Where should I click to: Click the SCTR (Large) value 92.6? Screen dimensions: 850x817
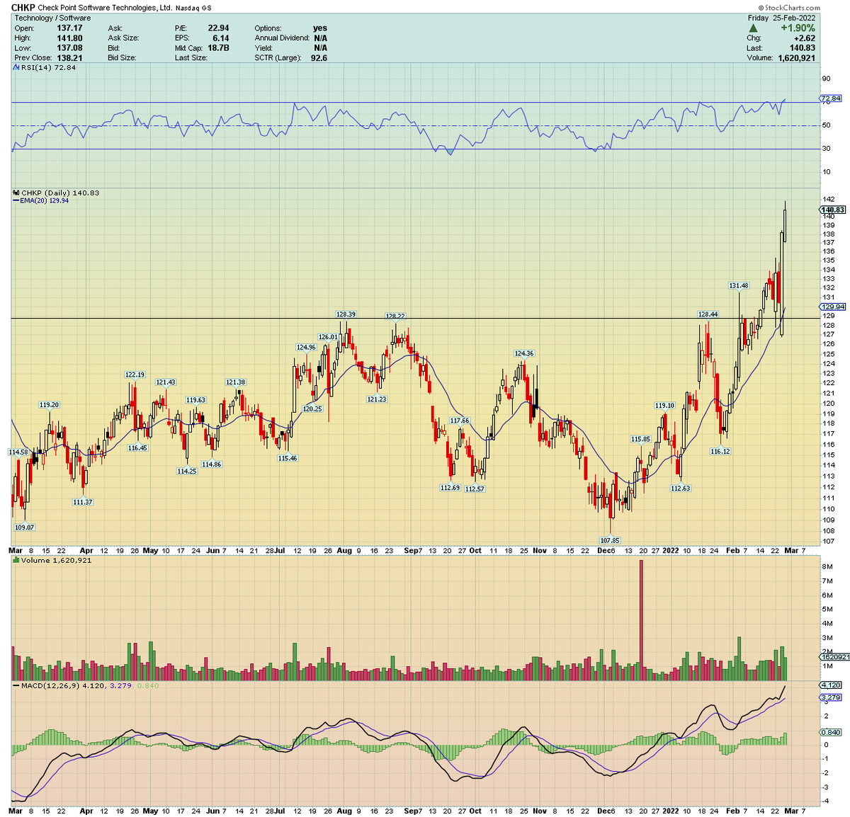coord(319,58)
